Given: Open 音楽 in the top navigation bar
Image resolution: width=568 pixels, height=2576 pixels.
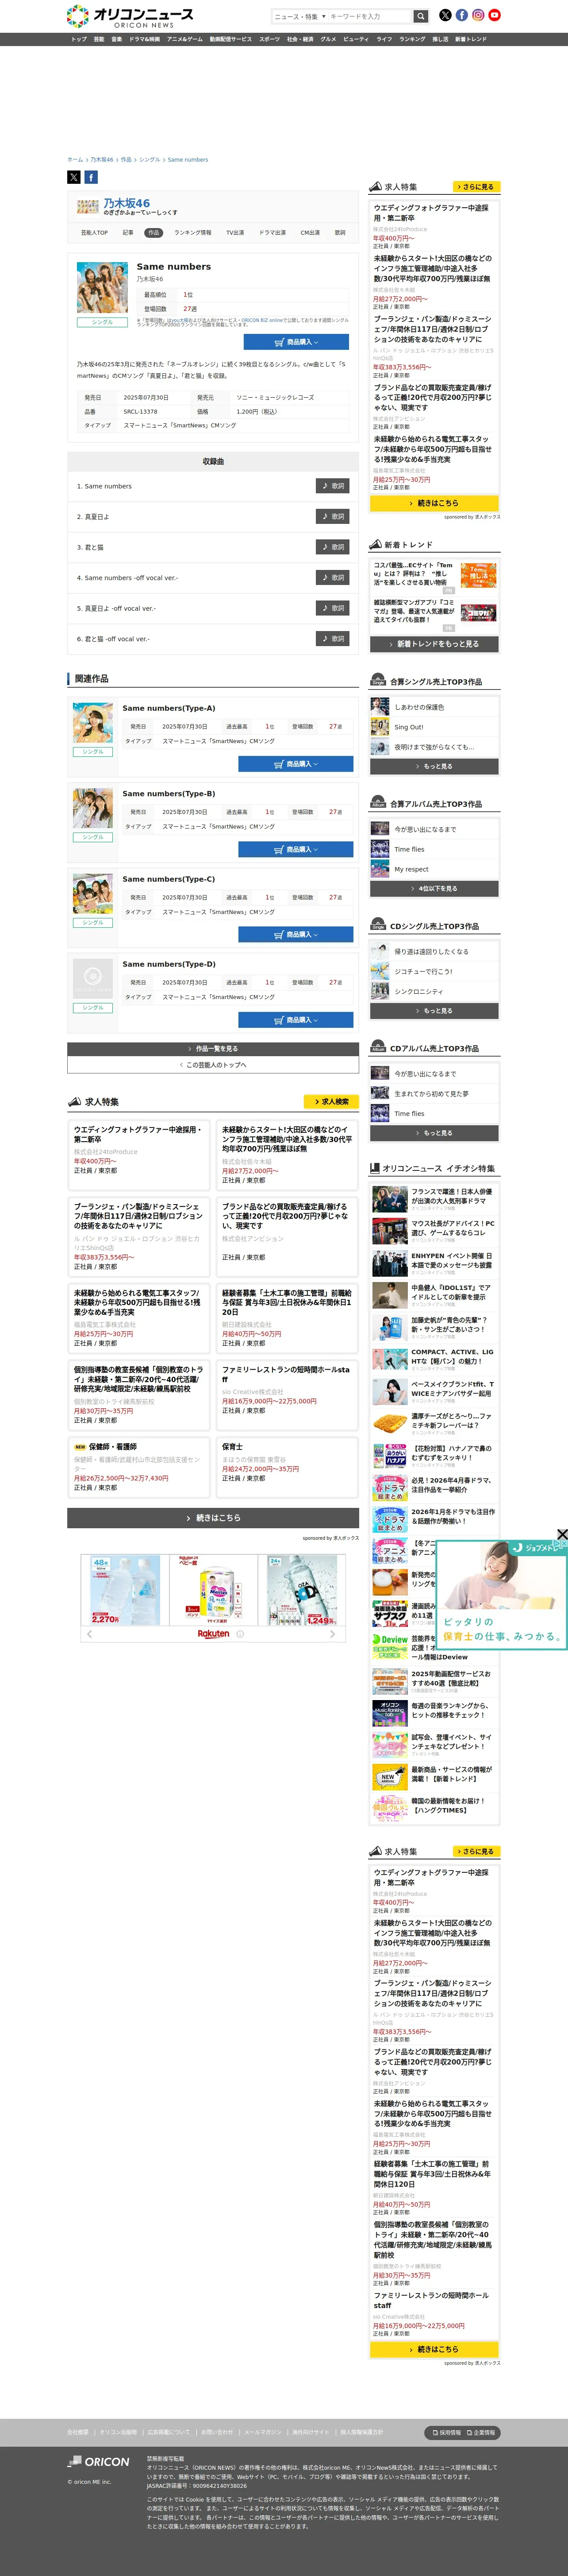Looking at the screenshot, I should 117,39.
